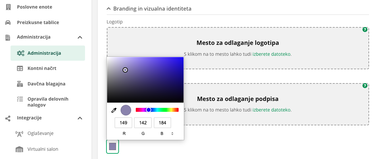The image size is (377, 159).
Task: Click the purple color swatch button
Action: click(x=112, y=146)
